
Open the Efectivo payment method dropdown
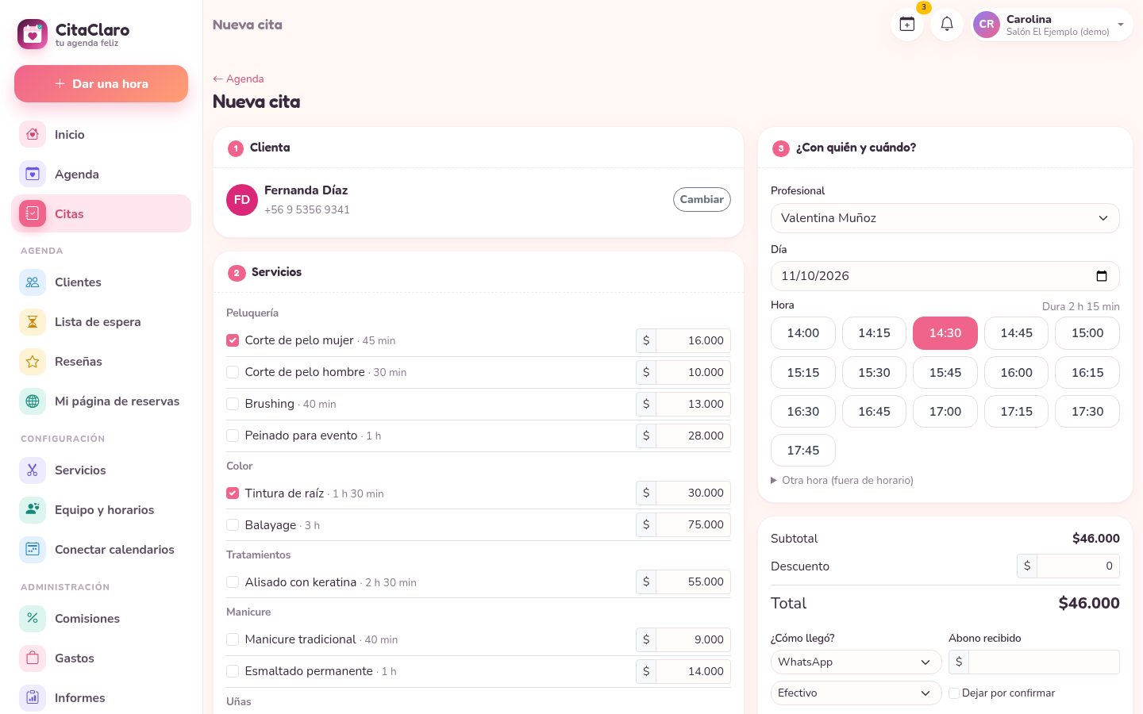pyautogui.click(x=856, y=693)
